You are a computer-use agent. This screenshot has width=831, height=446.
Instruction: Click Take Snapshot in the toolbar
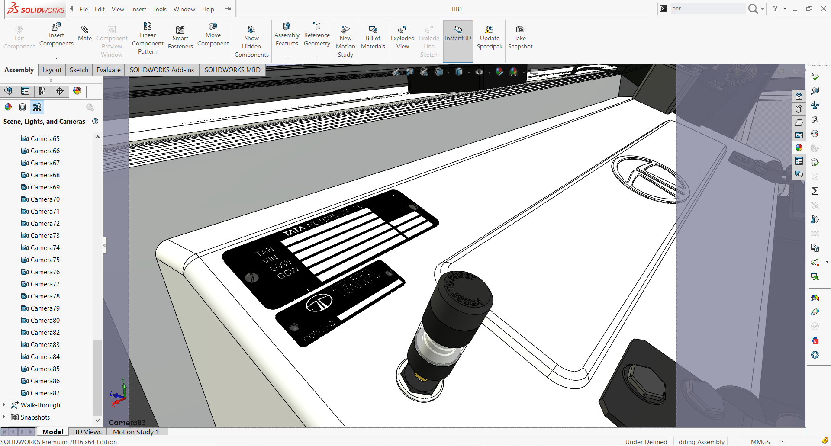coord(520,37)
